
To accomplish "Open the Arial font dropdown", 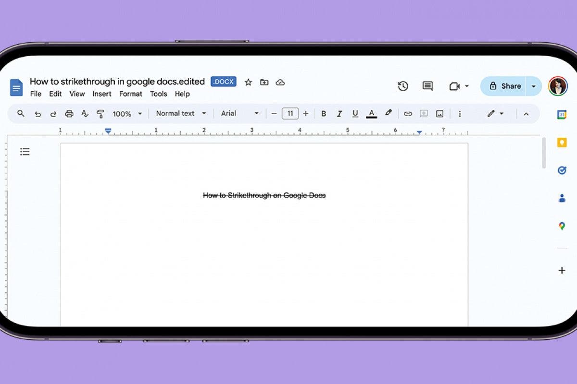I will coord(240,113).
